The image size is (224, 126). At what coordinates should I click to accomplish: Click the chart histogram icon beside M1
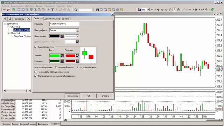(x=139, y=9)
